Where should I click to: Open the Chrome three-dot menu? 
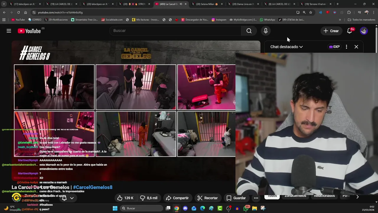click(373, 12)
